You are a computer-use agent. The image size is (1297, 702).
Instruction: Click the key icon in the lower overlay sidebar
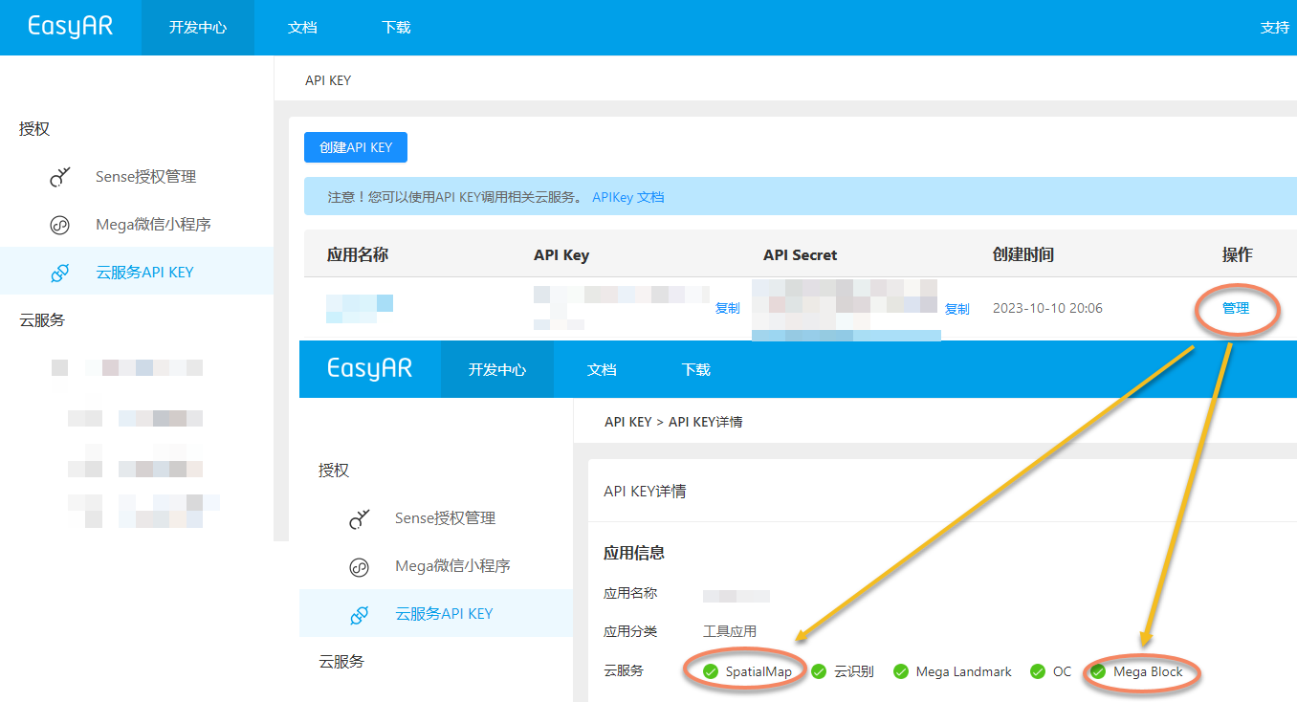359,518
